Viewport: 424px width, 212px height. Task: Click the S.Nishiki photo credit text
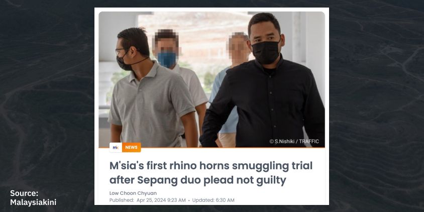[x=294, y=141]
